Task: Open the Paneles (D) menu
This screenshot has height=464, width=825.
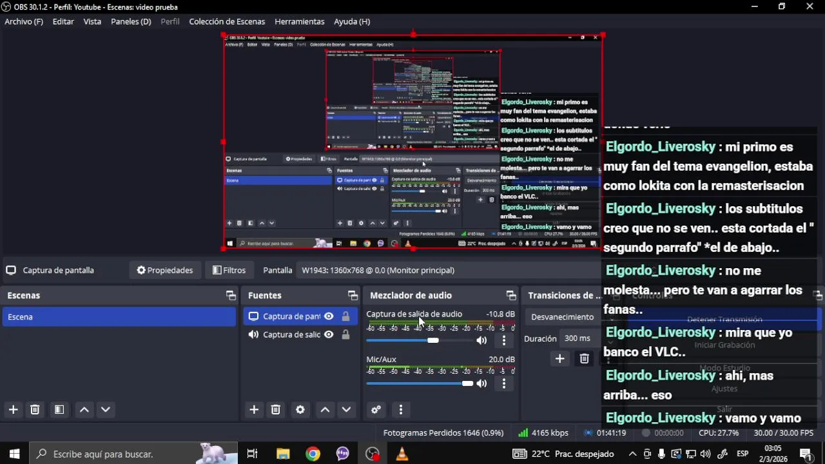Action: tap(131, 21)
